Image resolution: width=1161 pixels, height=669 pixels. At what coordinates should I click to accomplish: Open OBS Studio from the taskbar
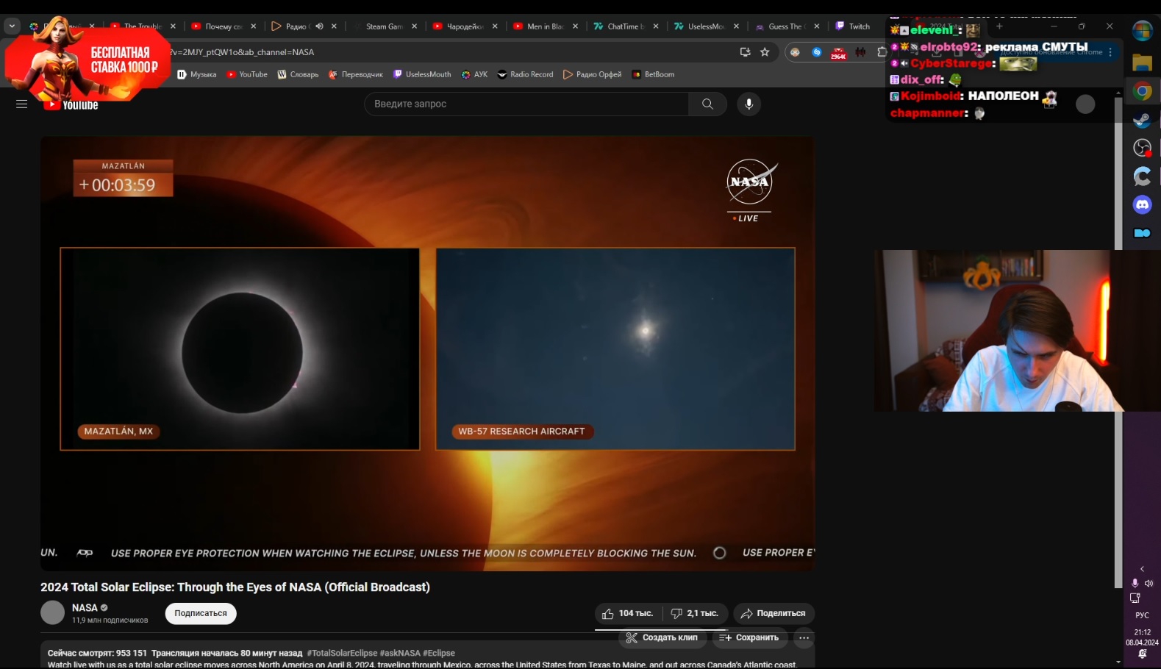[x=1142, y=148]
